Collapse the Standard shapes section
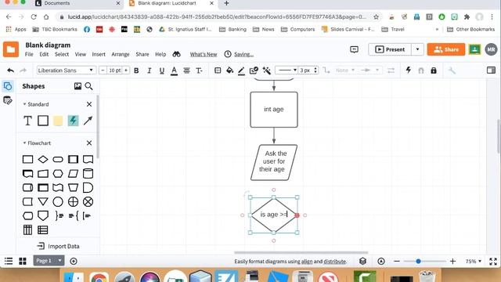Image resolution: width=501 pixels, height=282 pixels. [24, 104]
